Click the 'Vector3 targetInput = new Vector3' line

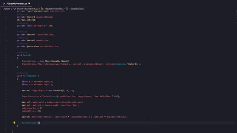click(x=48, y=91)
